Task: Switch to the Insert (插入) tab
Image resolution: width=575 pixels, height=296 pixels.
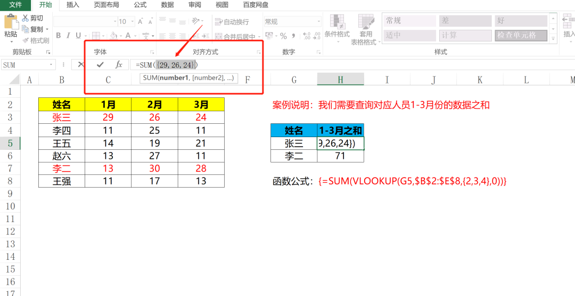Action: (x=72, y=5)
